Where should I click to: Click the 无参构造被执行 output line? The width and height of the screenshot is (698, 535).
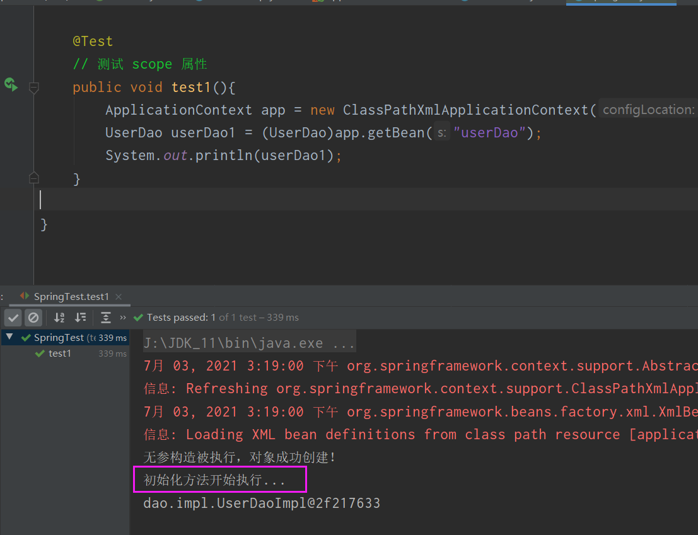pos(240,457)
